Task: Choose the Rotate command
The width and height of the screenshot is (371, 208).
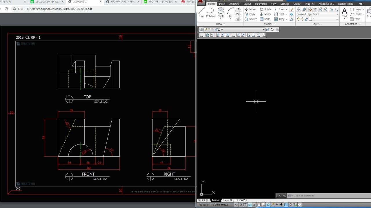Action: point(265,9)
